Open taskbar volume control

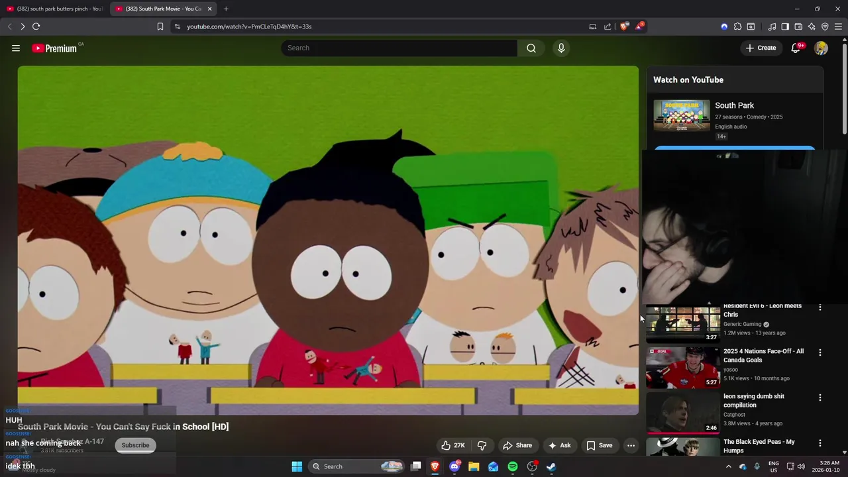(x=801, y=466)
